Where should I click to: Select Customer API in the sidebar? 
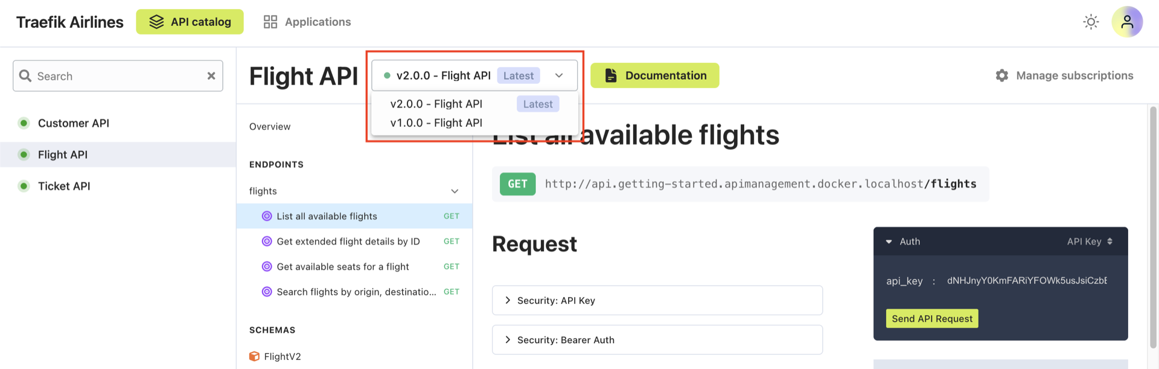(118, 123)
